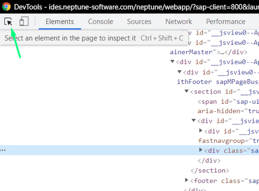
Task: Select the closing </div> above </section>
Action: (209, 161)
